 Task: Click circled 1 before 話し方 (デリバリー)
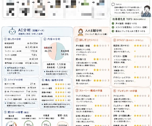pyautogui.click(x=77, y=40)
